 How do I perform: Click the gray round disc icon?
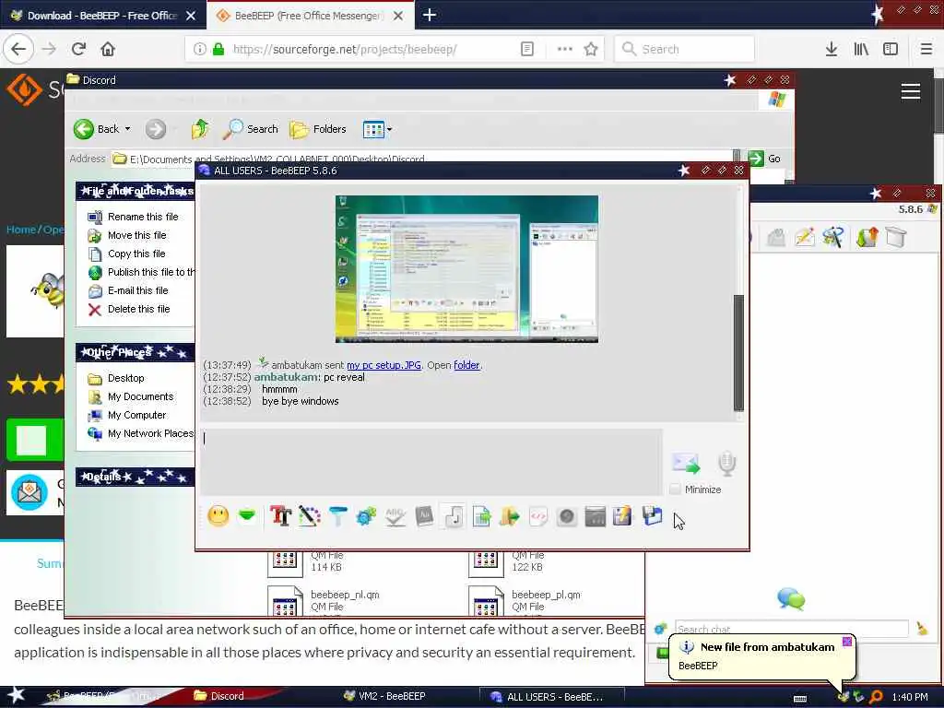pyautogui.click(x=567, y=516)
